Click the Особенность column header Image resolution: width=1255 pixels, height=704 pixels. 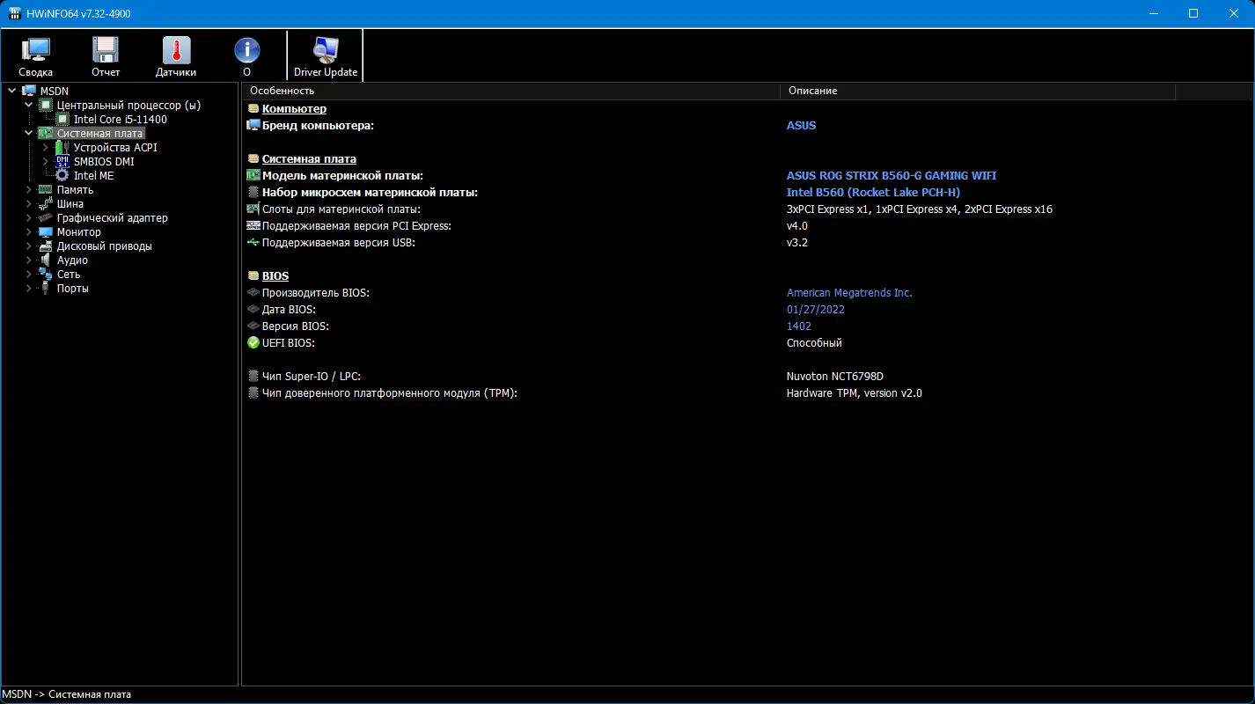tap(510, 91)
